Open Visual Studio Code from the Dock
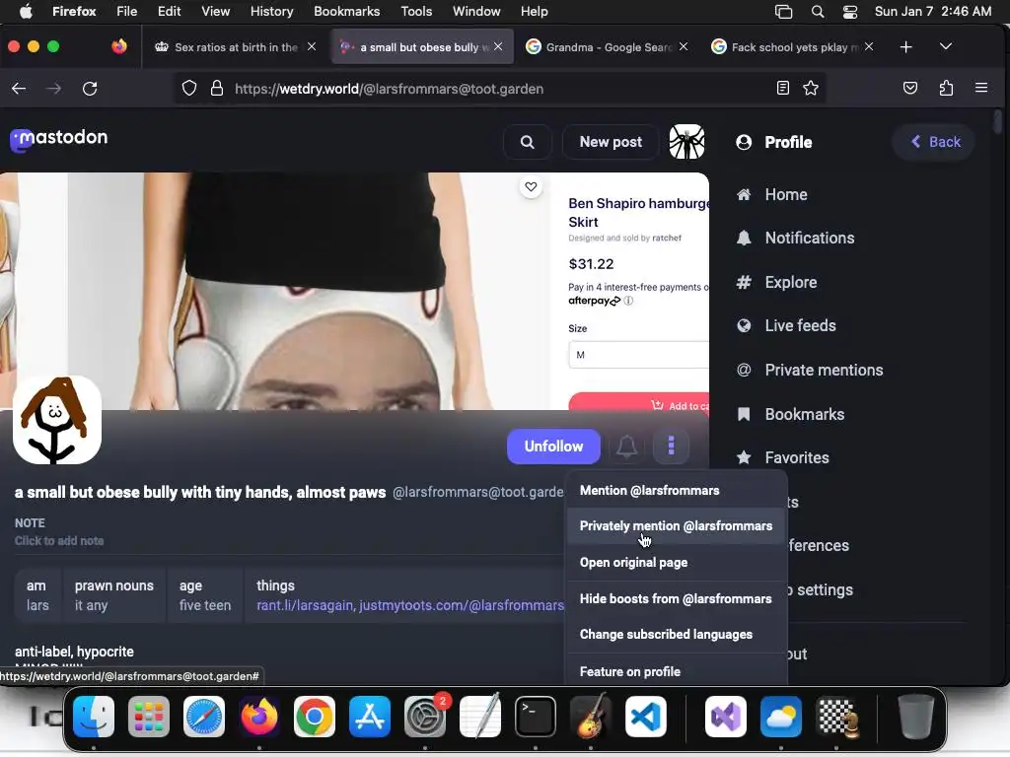1010x757 pixels. (x=646, y=717)
